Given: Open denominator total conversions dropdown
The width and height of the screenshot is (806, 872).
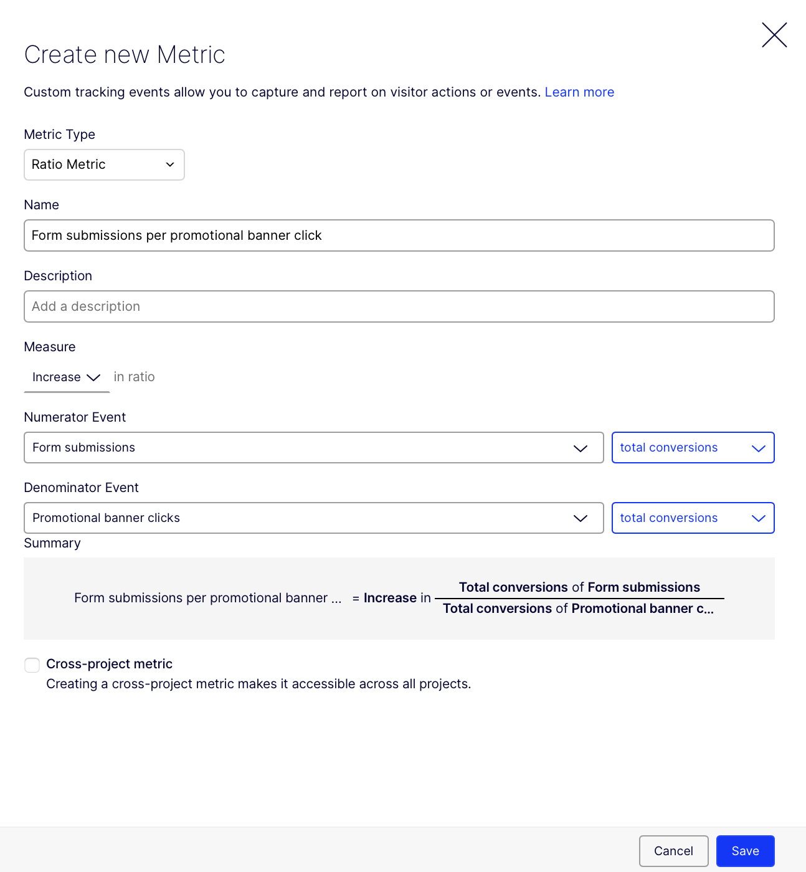Looking at the screenshot, I should tap(693, 518).
